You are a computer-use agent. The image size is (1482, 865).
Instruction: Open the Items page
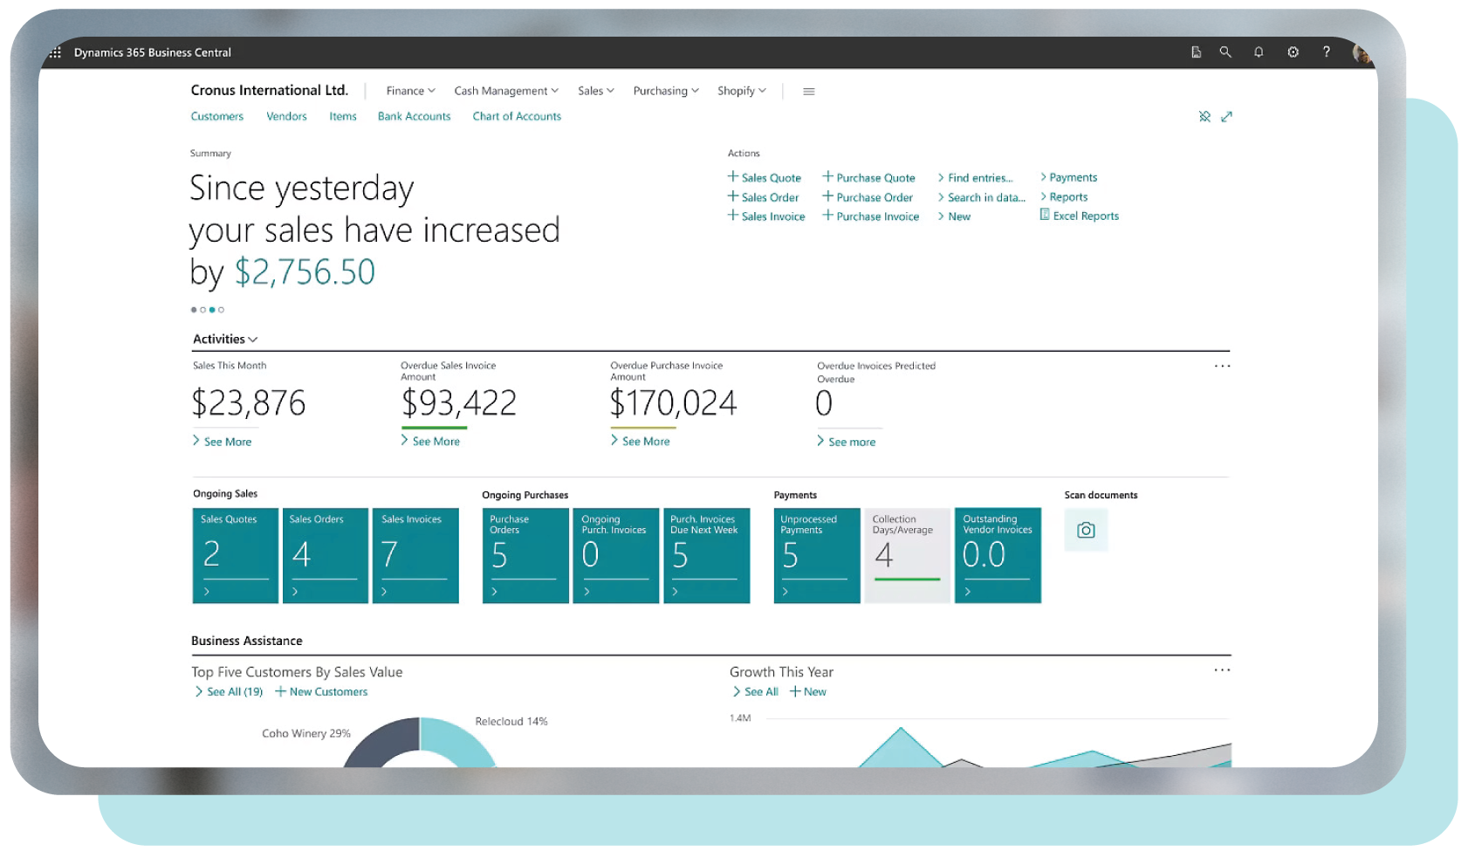click(x=343, y=116)
